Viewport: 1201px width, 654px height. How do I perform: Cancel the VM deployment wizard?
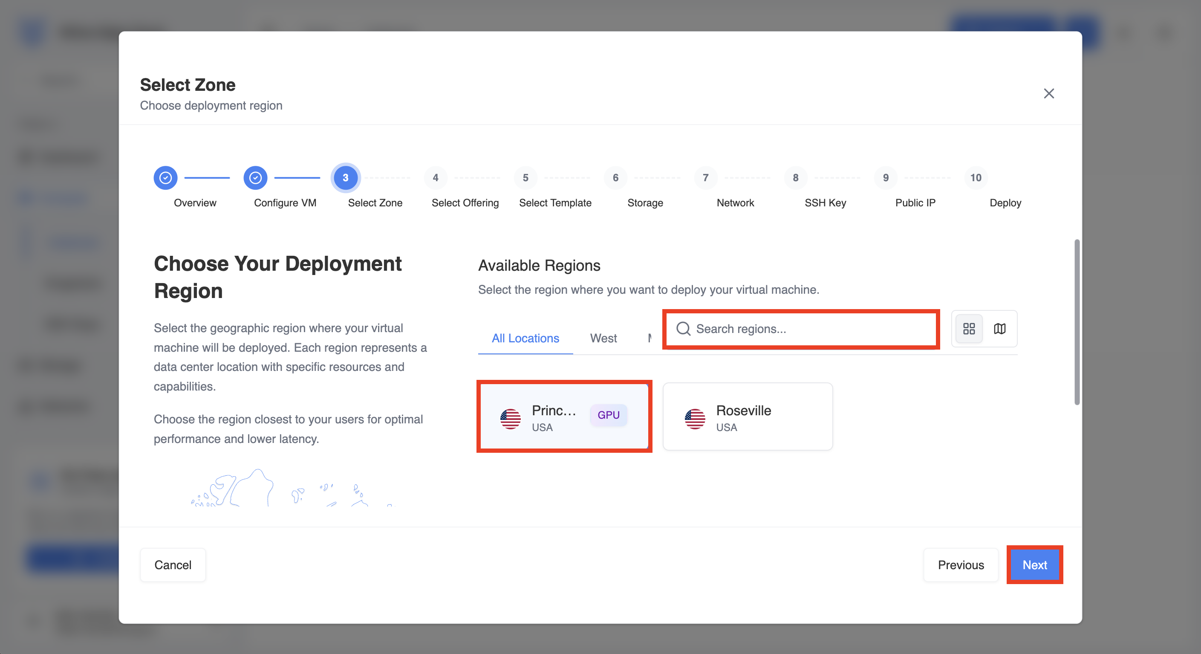[x=173, y=565]
